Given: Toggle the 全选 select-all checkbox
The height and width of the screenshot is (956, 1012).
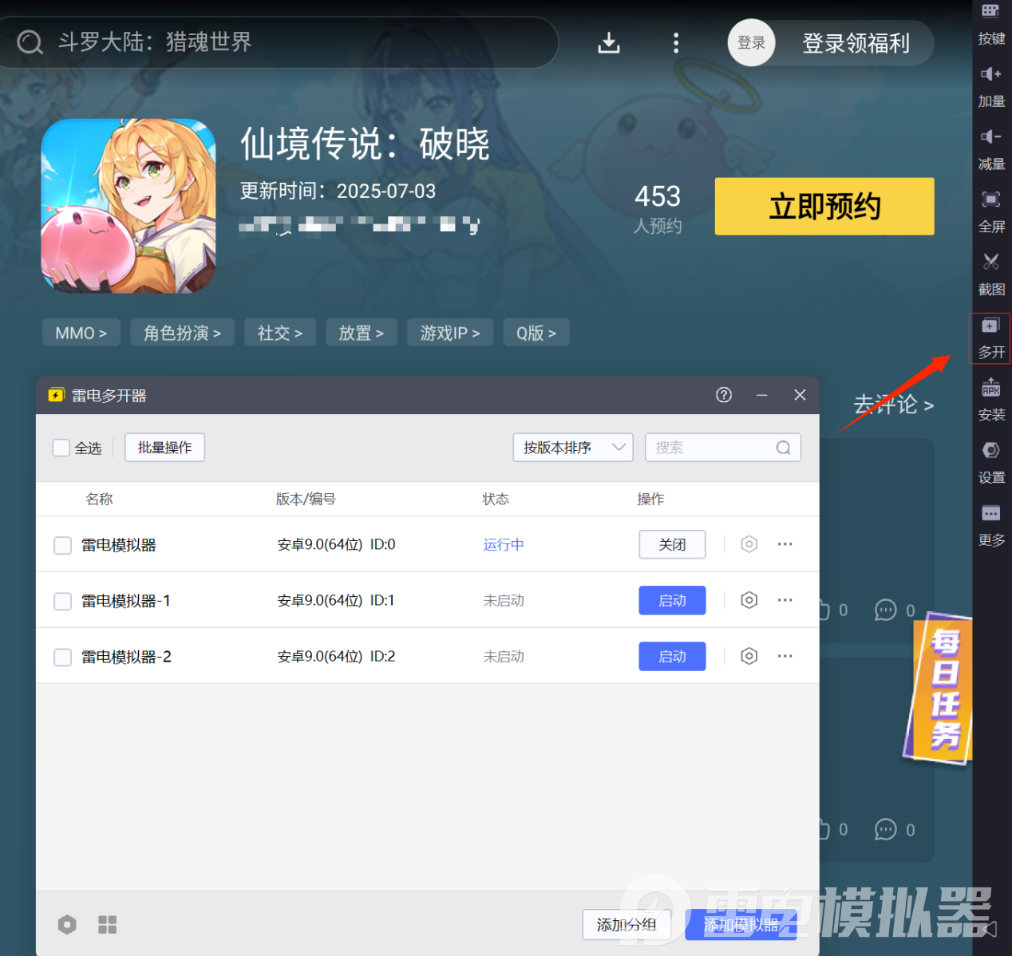Looking at the screenshot, I should click(61, 448).
